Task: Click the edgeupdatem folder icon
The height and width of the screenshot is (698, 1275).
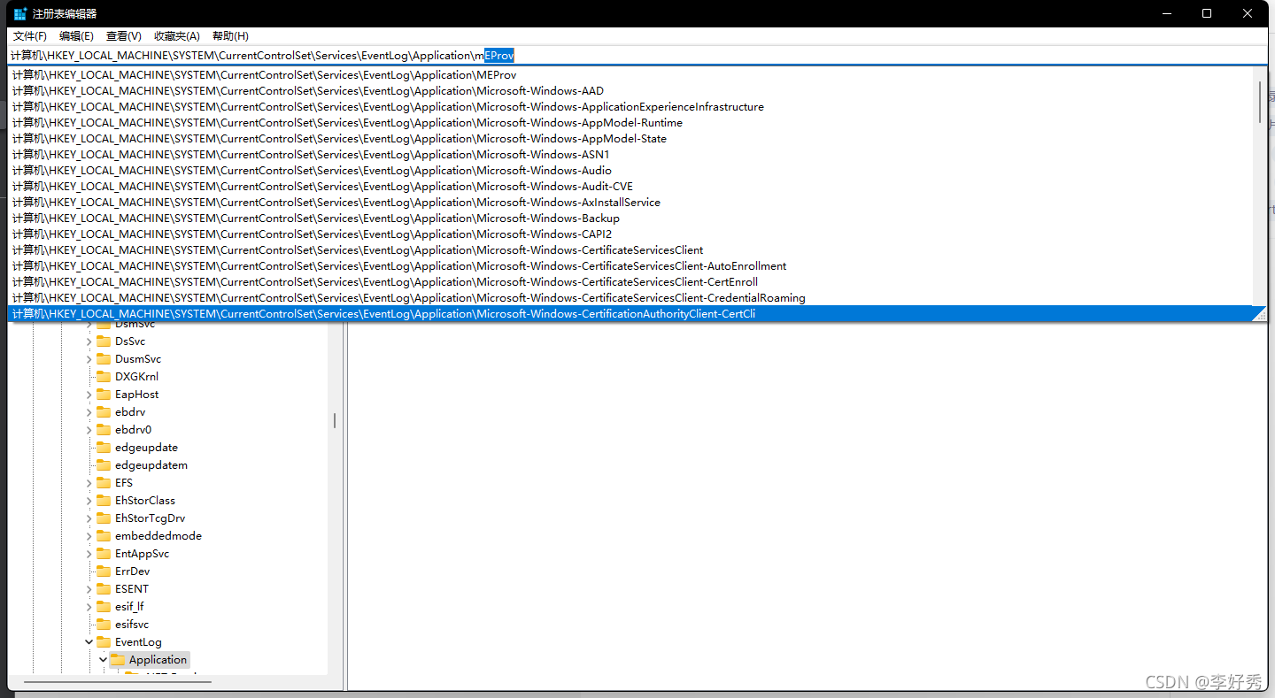Action: click(x=104, y=465)
